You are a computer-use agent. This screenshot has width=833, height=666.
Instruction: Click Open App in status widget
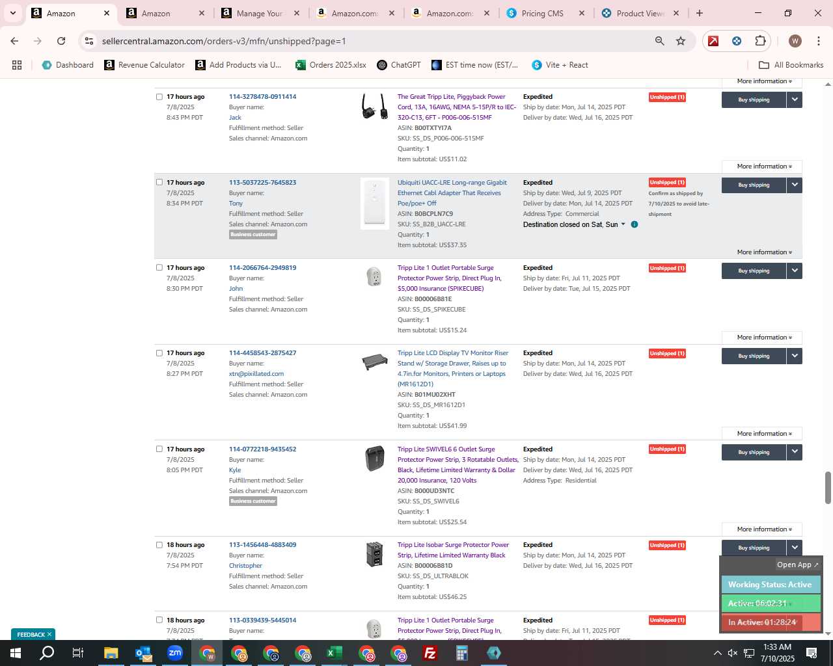[797, 565]
